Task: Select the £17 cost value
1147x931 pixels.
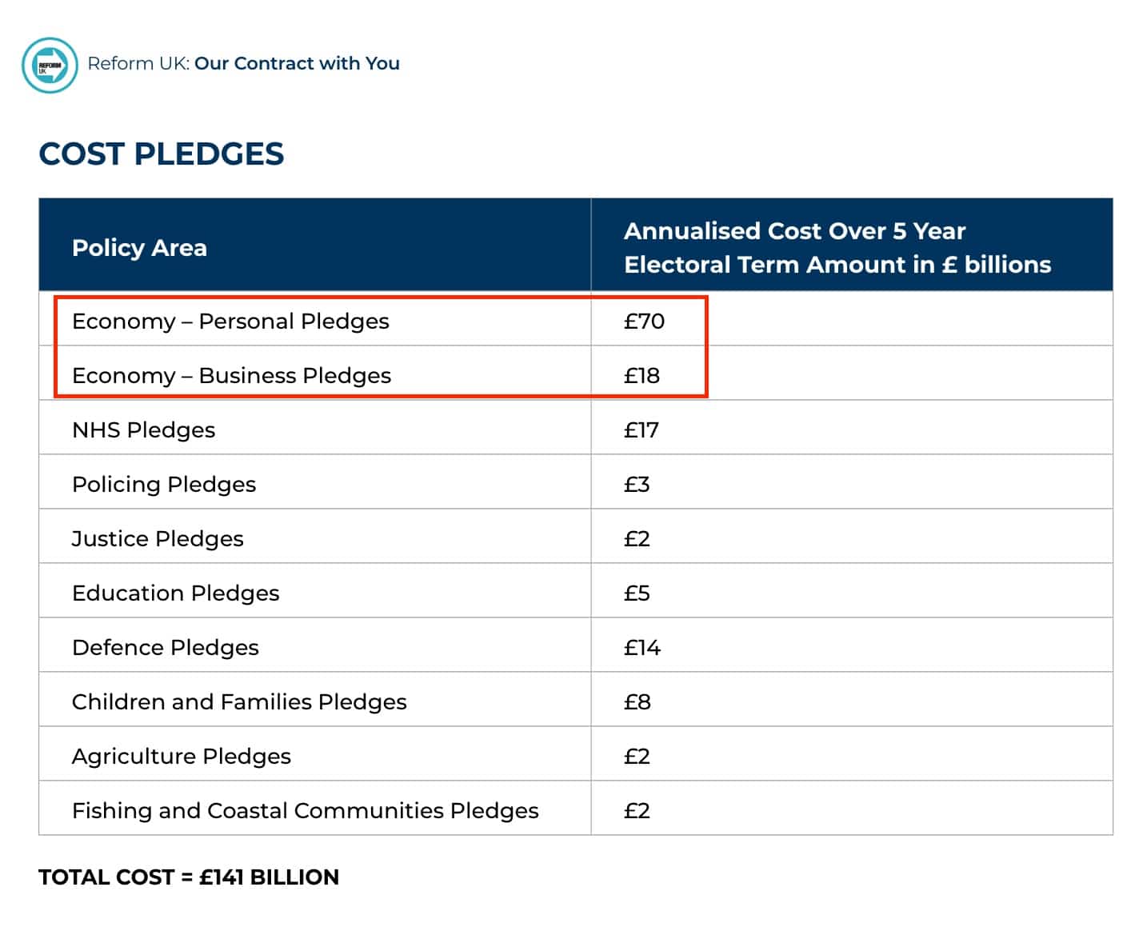Action: 641,430
